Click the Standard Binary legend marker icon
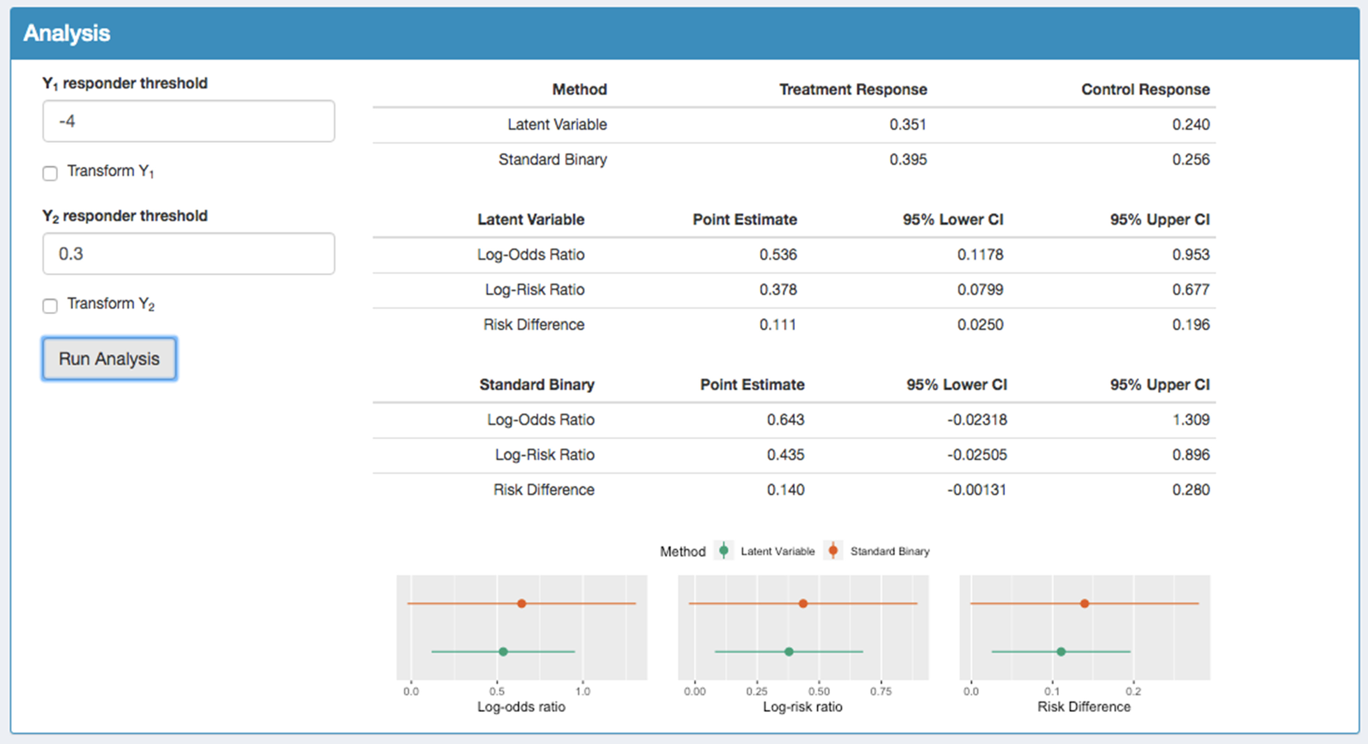Viewport: 1368px width, 744px height. [x=833, y=551]
